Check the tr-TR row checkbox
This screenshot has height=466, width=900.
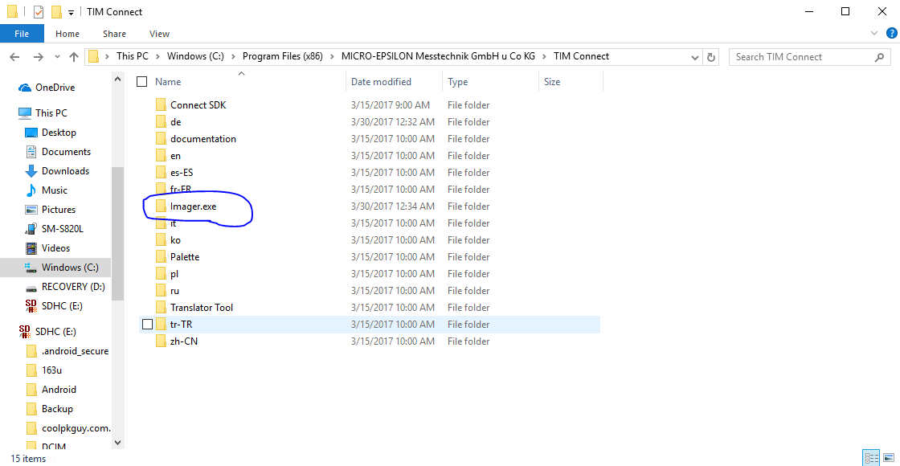coord(147,325)
